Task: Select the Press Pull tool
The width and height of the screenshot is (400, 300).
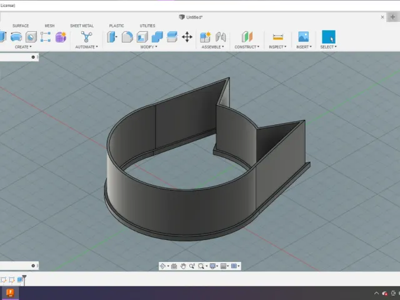Action: (112, 37)
